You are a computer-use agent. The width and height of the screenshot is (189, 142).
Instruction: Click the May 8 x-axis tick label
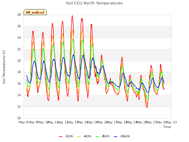click(23, 122)
